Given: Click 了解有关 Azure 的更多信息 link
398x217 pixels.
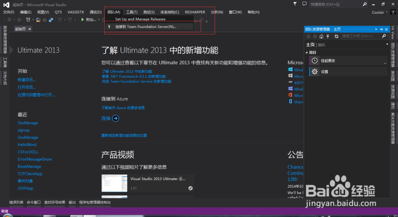Looking at the screenshot, I should (123, 108).
